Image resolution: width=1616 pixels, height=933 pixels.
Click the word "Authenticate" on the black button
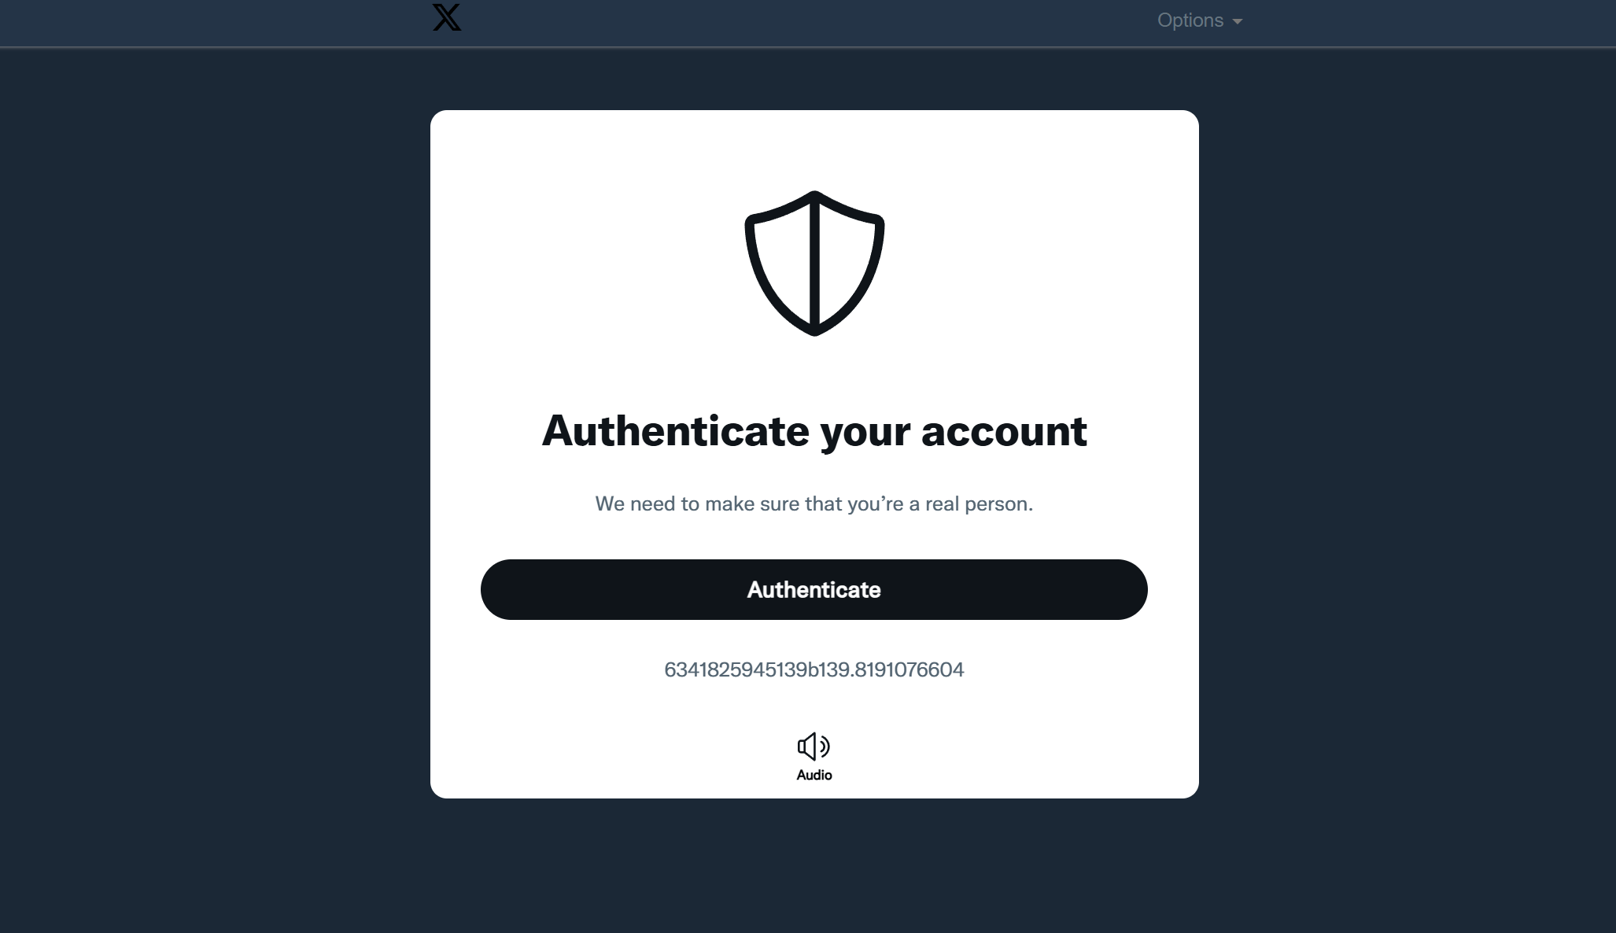(x=814, y=589)
